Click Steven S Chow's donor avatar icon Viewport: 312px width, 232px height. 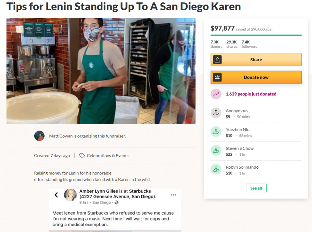[x=216, y=150]
